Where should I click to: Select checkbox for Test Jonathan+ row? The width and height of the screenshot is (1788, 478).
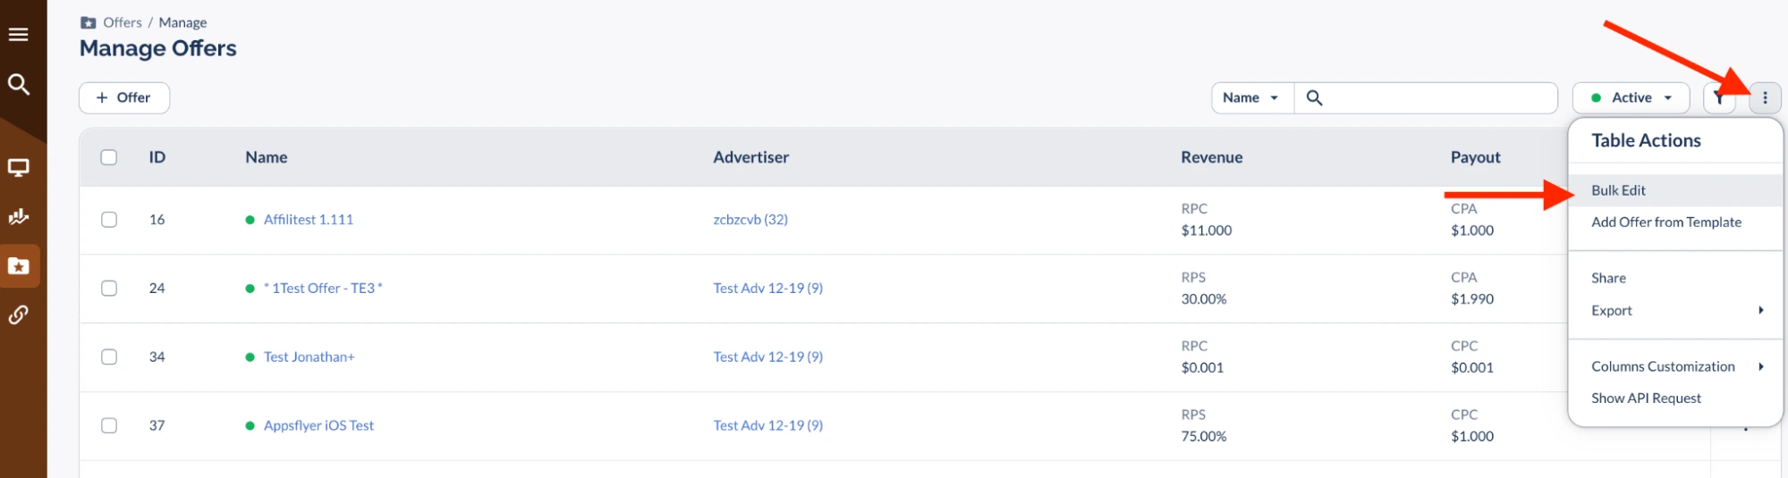coord(109,357)
